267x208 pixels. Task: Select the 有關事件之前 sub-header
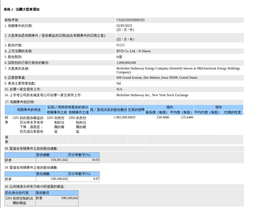tap(57, 112)
